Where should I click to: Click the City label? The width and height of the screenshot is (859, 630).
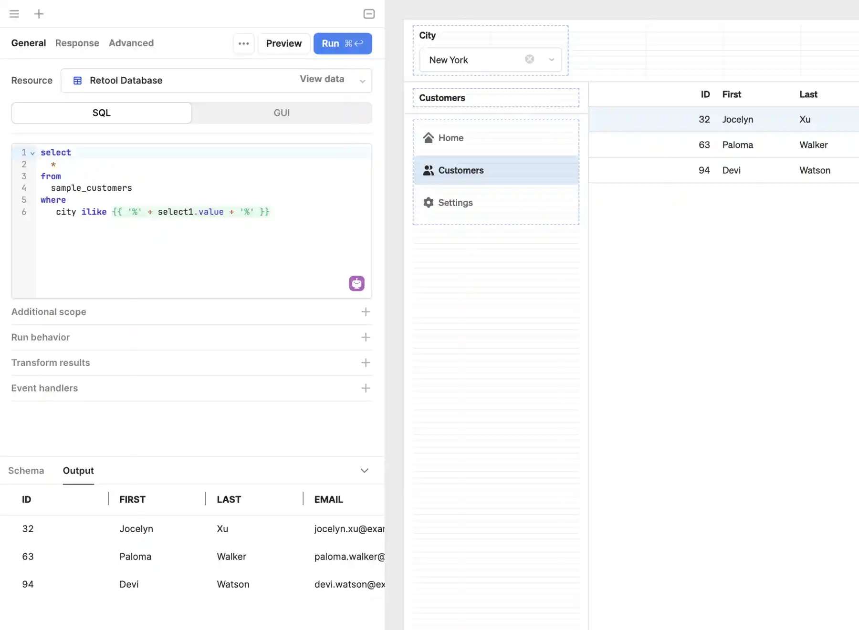(x=428, y=35)
